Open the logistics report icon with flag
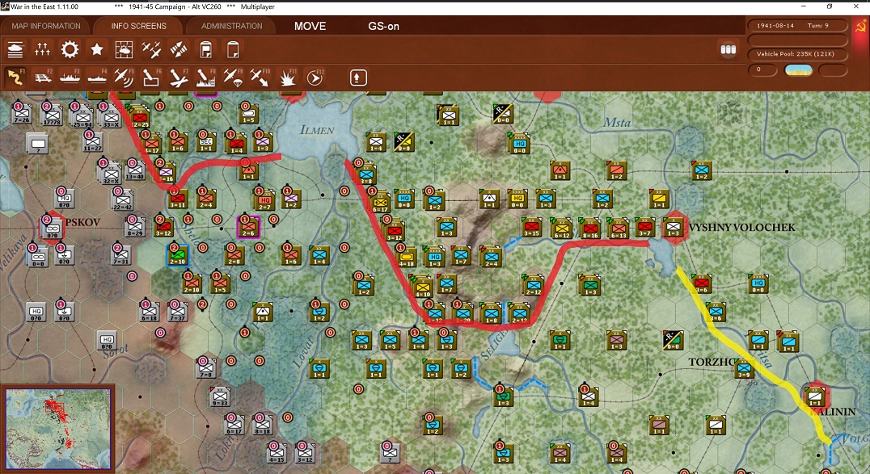870x474 pixels. 206,50
